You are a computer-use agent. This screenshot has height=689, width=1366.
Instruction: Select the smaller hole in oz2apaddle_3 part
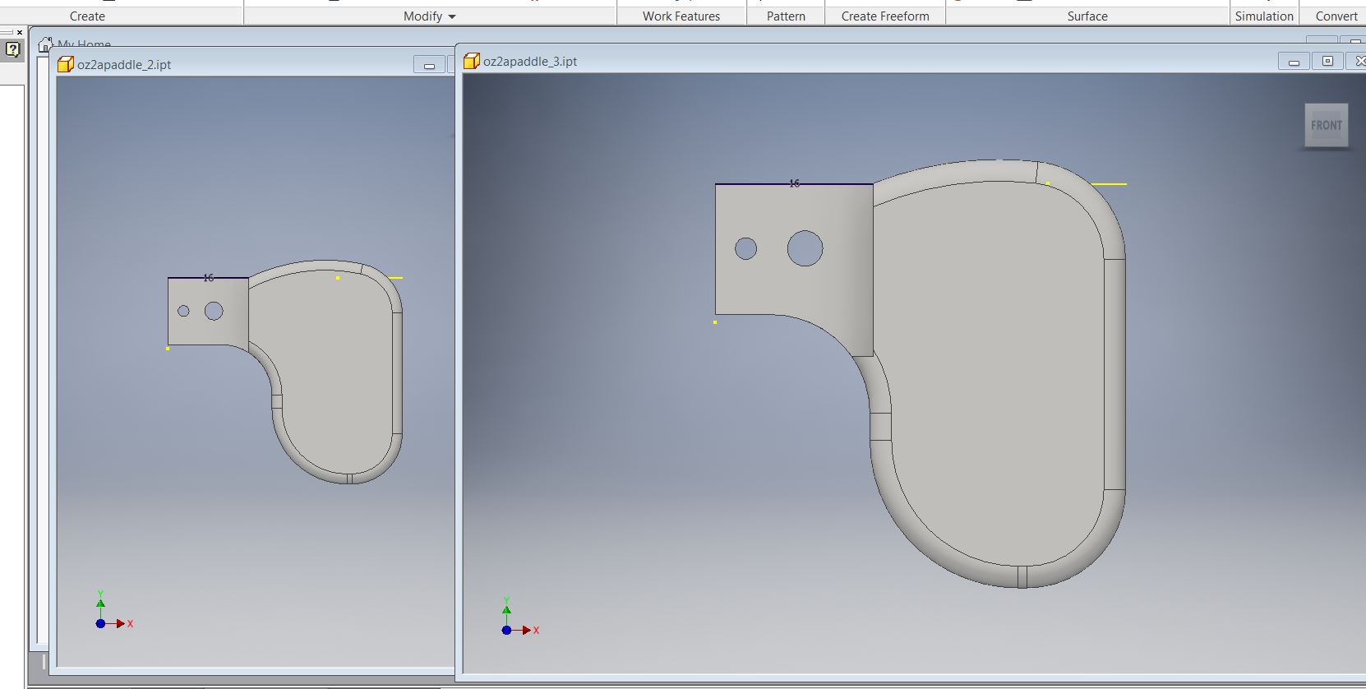coord(745,248)
